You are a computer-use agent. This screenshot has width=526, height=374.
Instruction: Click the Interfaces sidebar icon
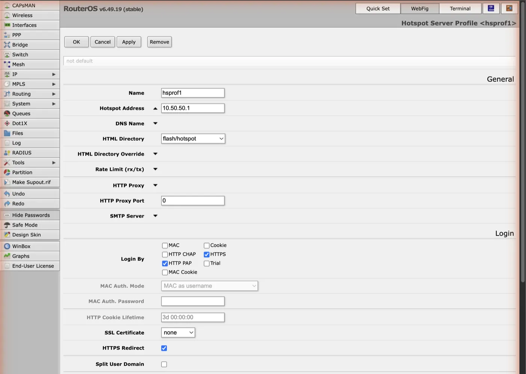coord(7,25)
